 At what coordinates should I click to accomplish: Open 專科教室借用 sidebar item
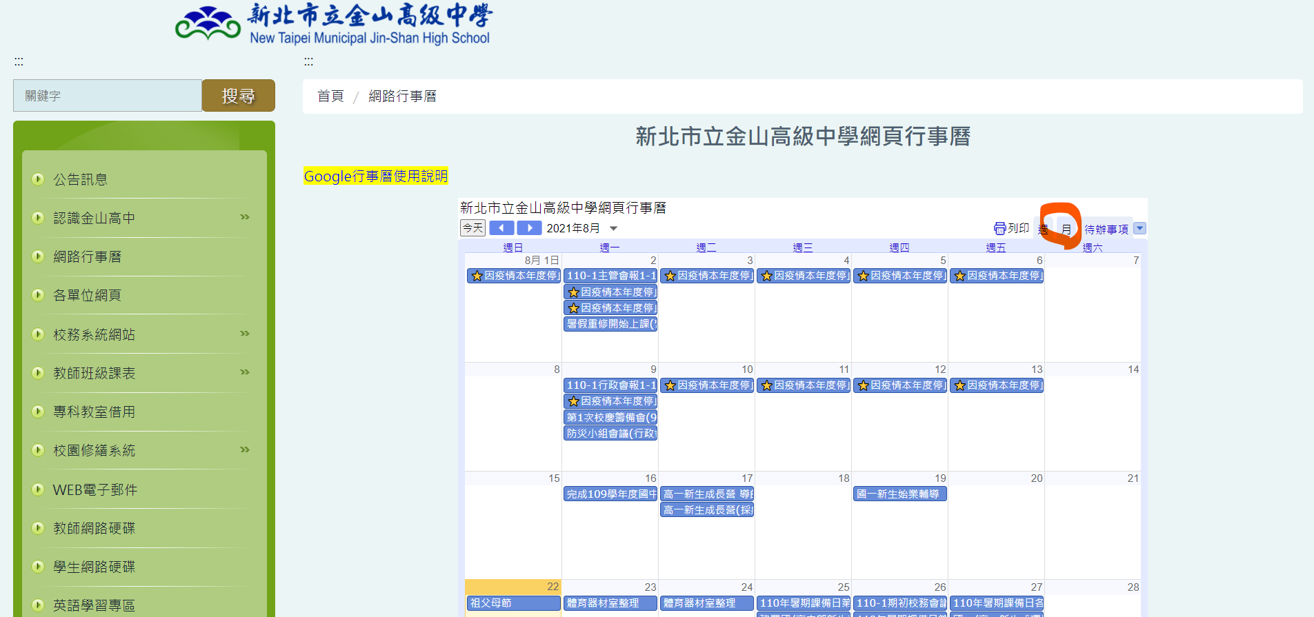coord(94,412)
